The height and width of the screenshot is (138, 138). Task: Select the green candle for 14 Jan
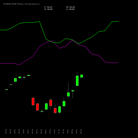(60, 109)
